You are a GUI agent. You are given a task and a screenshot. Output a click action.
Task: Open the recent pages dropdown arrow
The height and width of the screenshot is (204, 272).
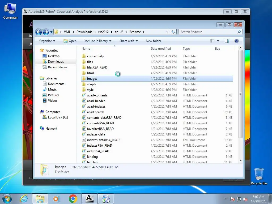click(x=51, y=32)
